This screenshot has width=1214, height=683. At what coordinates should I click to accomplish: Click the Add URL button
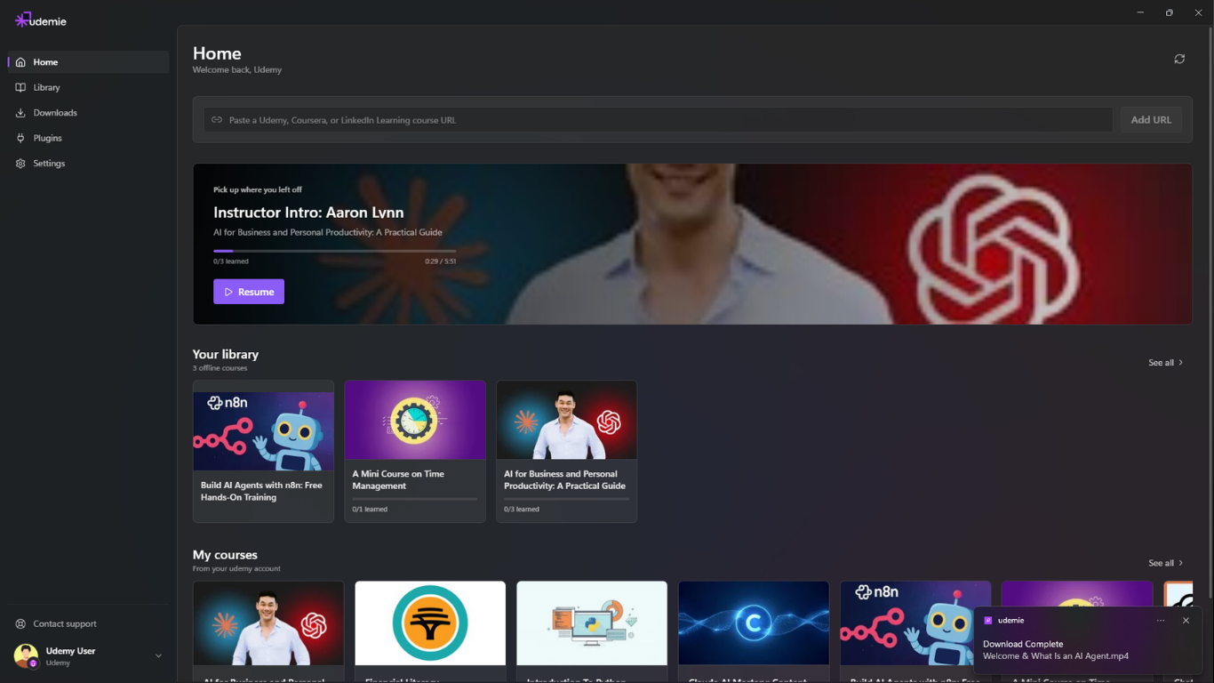[1151, 120]
